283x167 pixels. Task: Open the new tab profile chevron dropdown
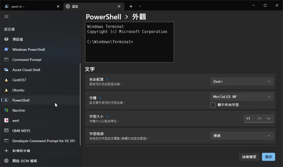pyautogui.click(x=140, y=6)
